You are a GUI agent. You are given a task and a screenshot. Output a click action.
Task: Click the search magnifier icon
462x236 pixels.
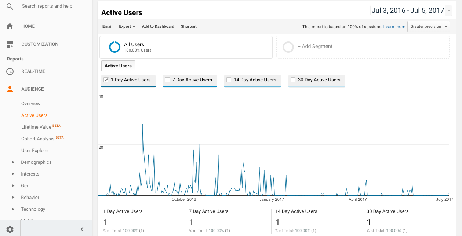tap(10, 6)
